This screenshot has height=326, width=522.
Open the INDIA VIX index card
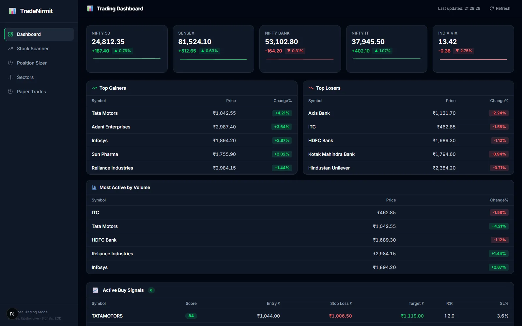click(473, 49)
